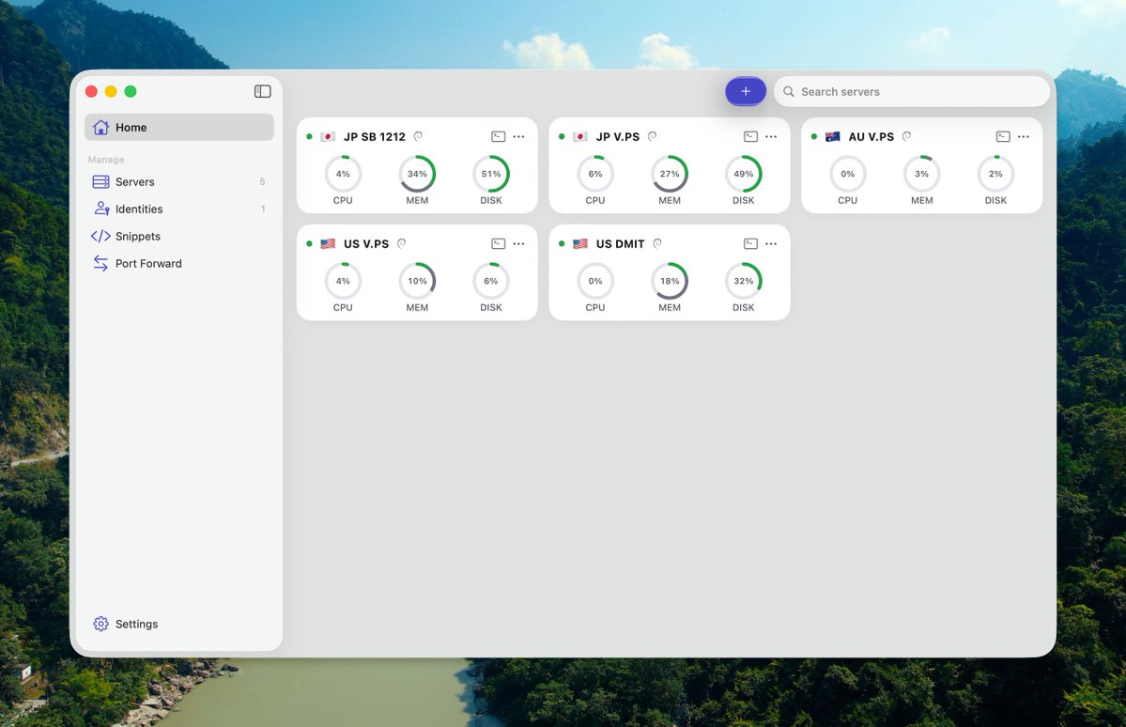This screenshot has width=1126, height=727.
Task: Add a new server with plus button
Action: click(x=746, y=91)
